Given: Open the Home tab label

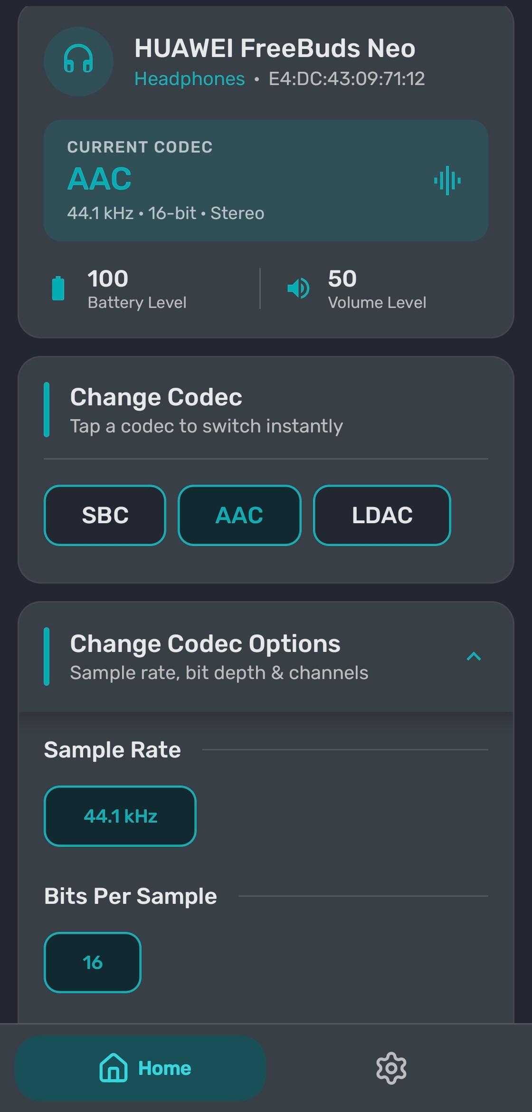Looking at the screenshot, I should [x=164, y=1068].
